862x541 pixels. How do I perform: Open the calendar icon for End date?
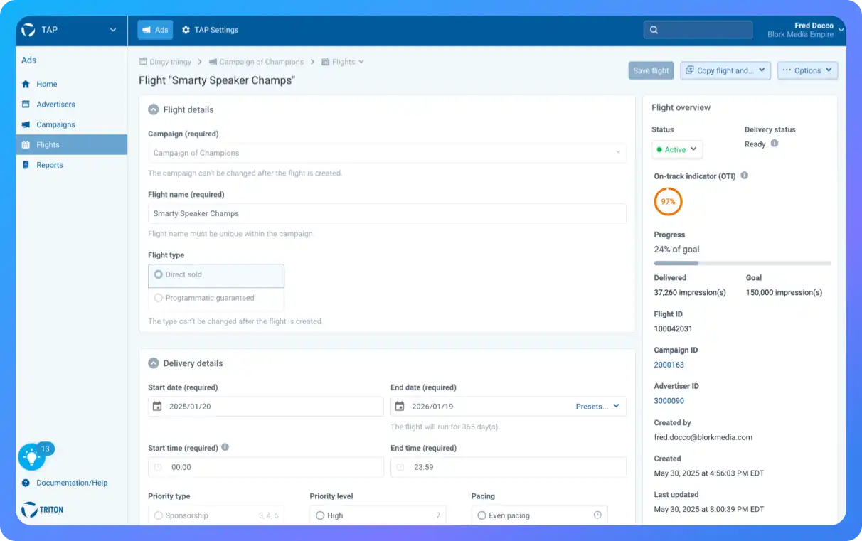tap(400, 407)
